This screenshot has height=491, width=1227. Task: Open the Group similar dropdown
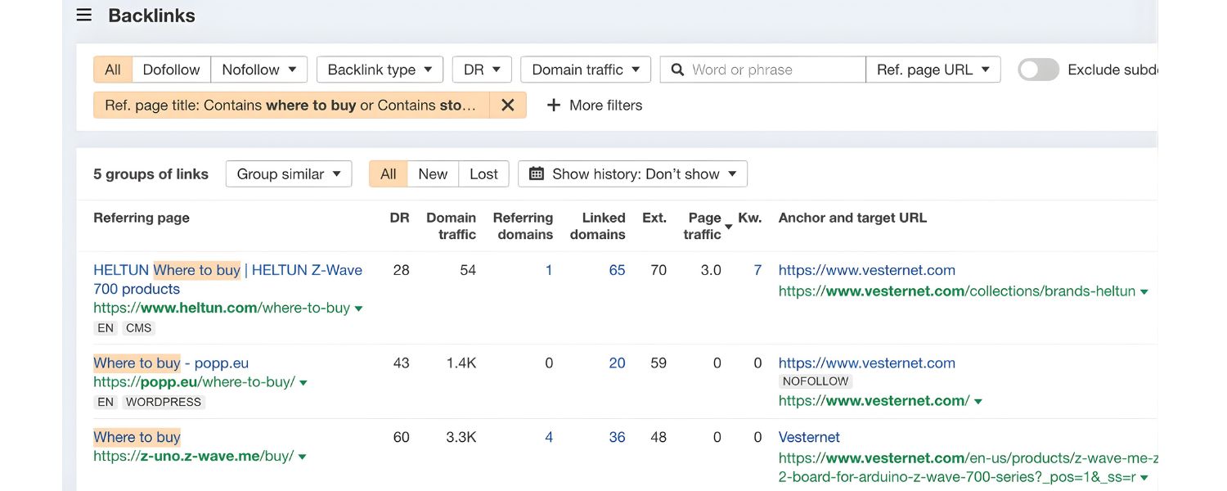(288, 173)
